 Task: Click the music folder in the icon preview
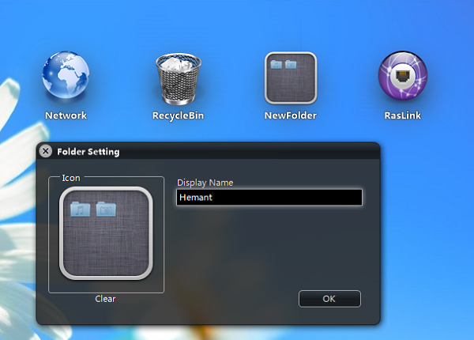pyautogui.click(x=81, y=209)
